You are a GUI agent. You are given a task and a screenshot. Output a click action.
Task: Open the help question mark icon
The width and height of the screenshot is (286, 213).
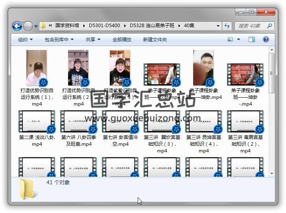point(266,39)
